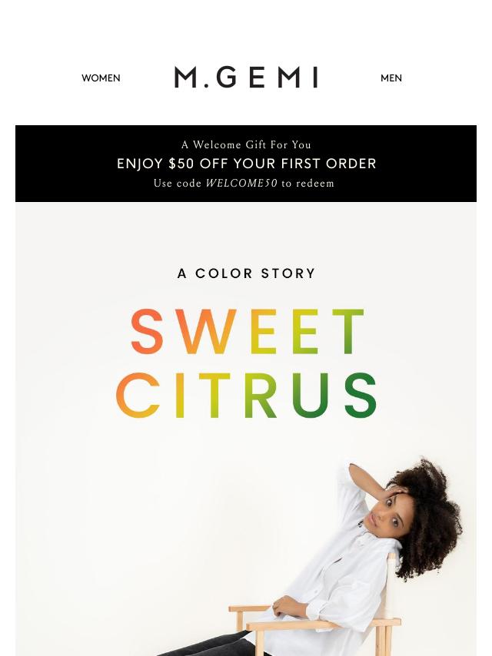Open the WOMEN navigation link
Image resolution: width=492 pixels, height=656 pixels.
pyautogui.click(x=101, y=78)
